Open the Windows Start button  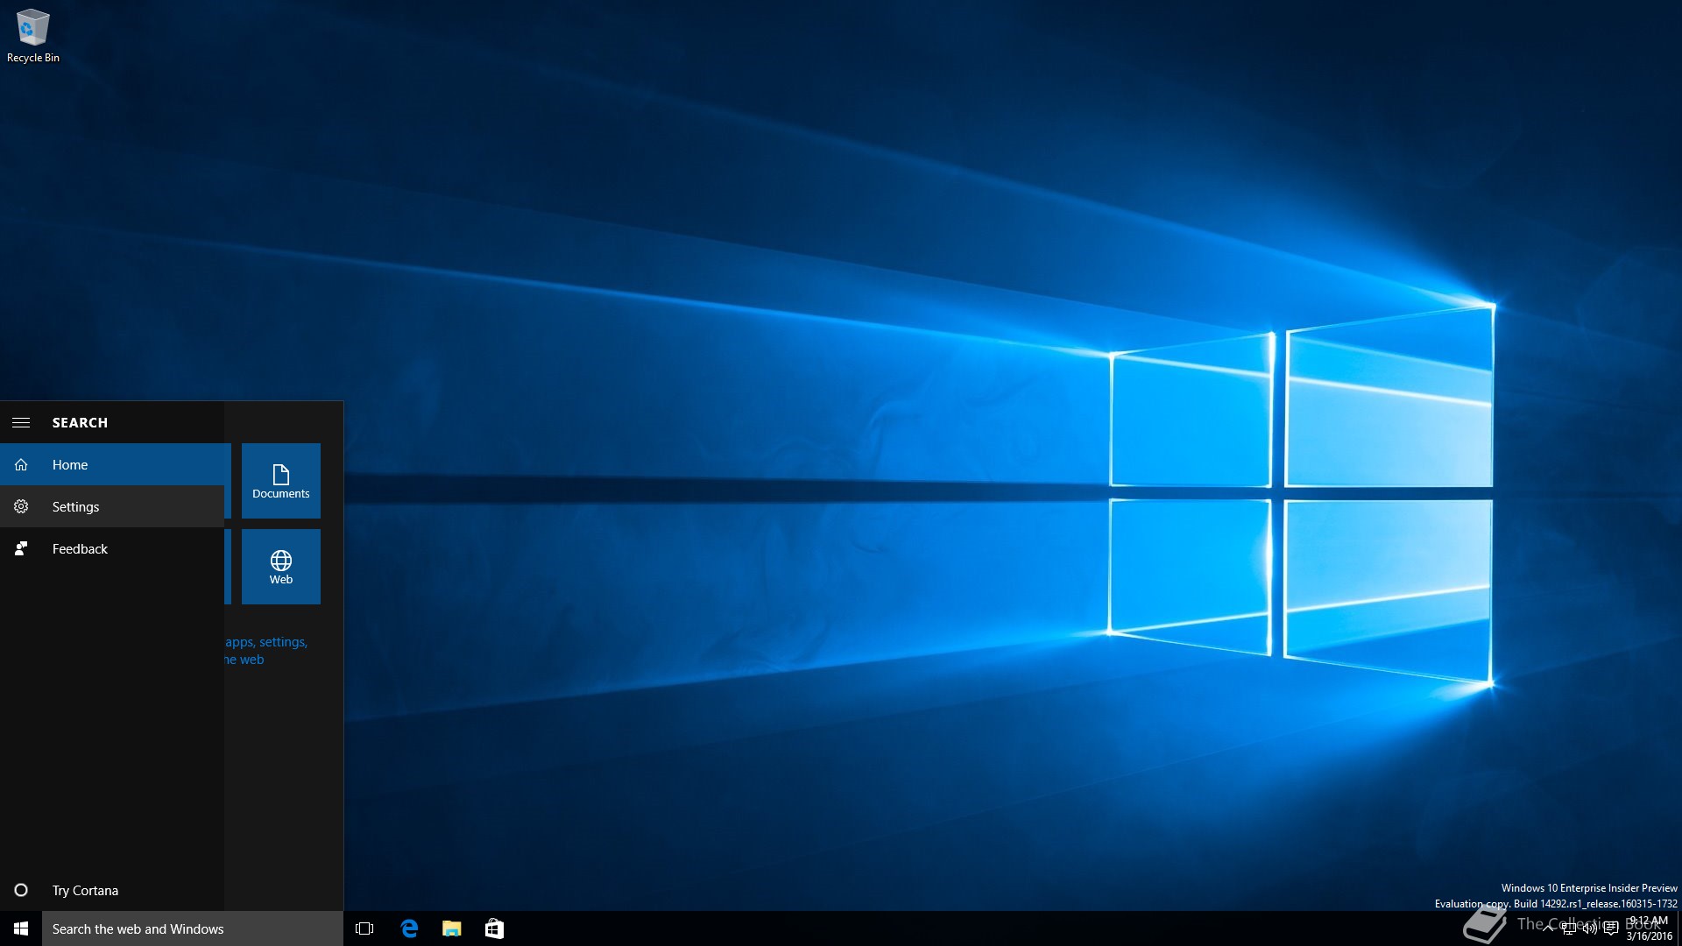pos(21,928)
